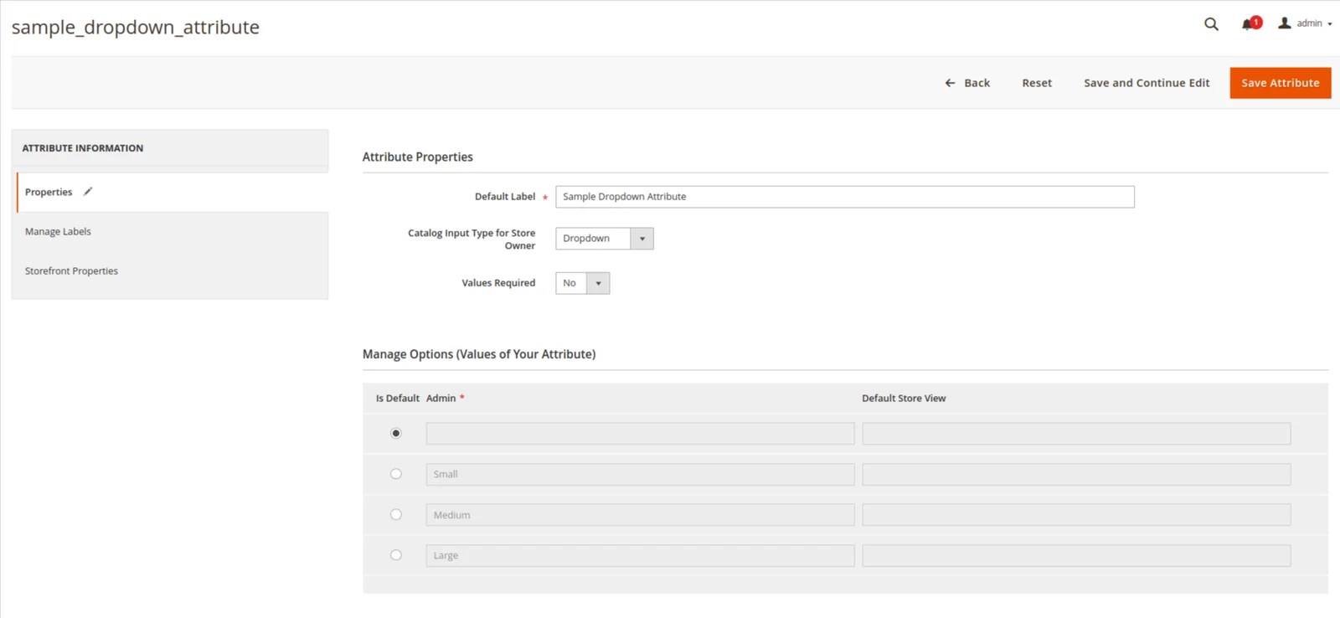
Task: Click Default Store View field for Large
Action: (1076, 555)
